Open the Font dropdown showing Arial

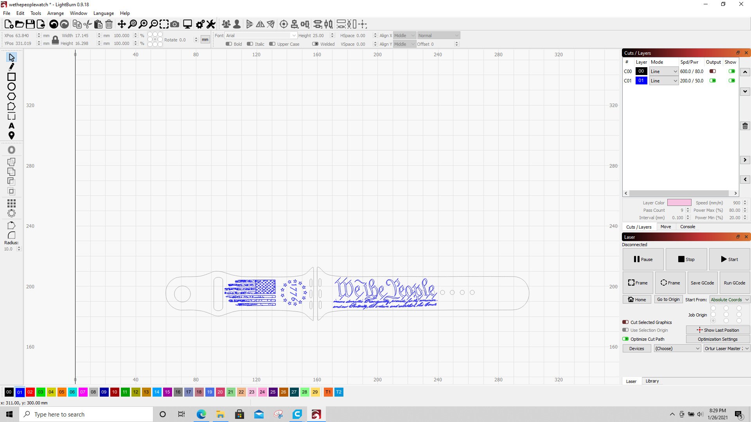pos(261,36)
